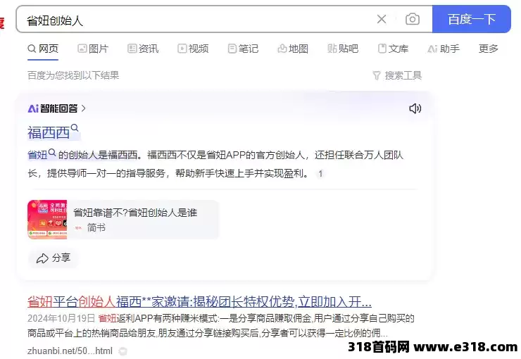Click the search icon beside 省妞 keyword
Screen dimensions: 521x359
[x=52, y=153]
